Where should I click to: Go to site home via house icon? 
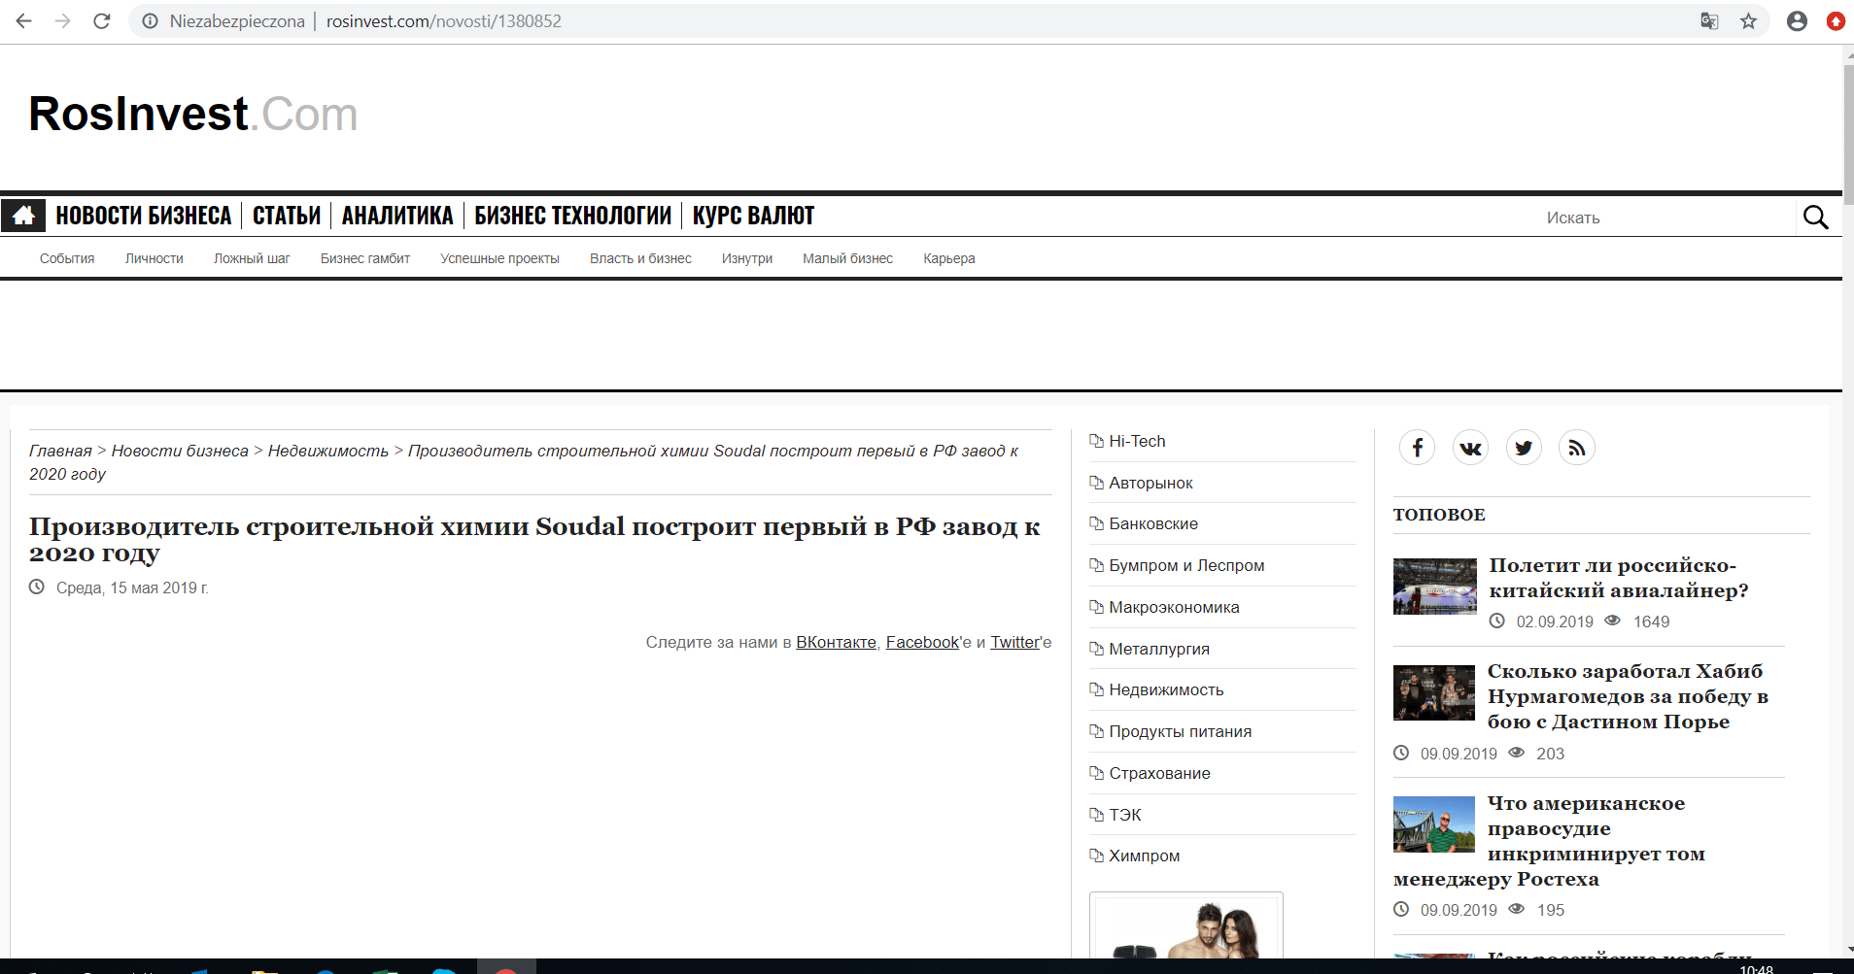pyautogui.click(x=23, y=216)
